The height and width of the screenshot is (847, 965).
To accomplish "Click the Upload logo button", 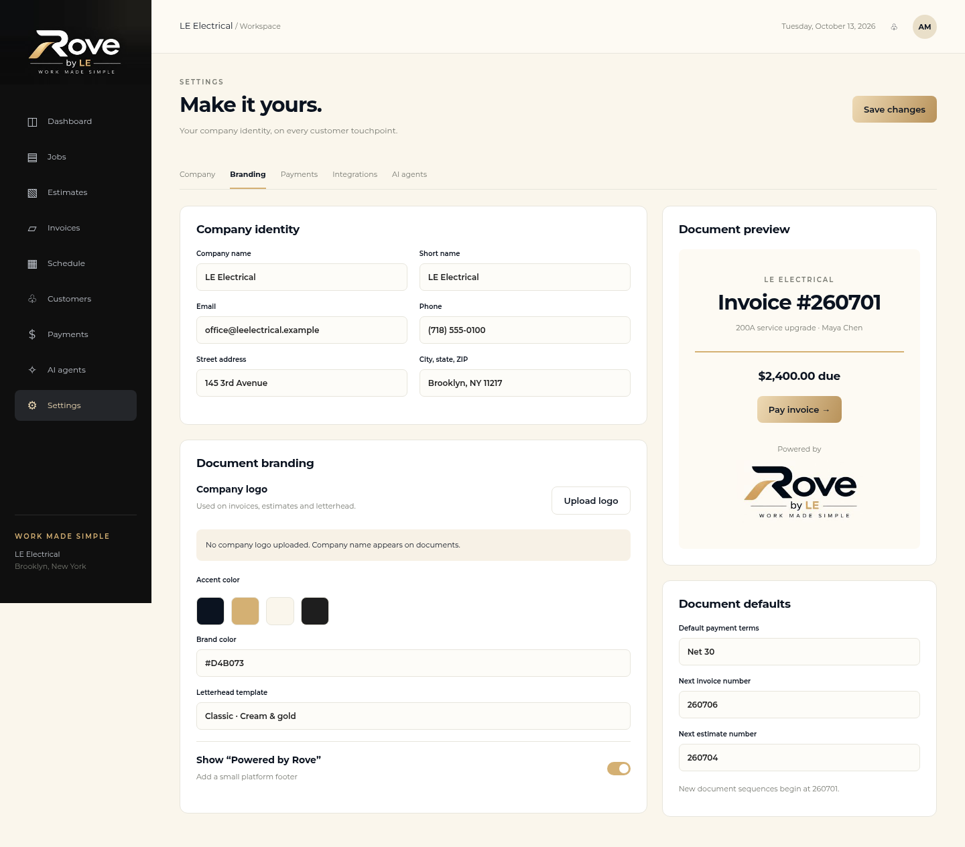I will tap(591, 501).
